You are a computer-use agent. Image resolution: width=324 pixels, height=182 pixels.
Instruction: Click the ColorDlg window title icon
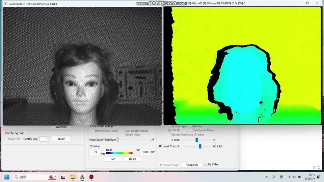(x=6, y=4)
